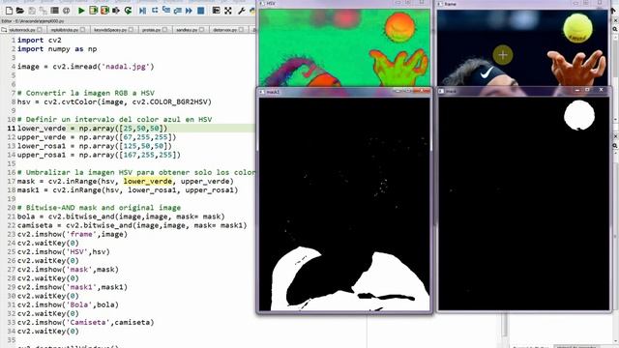Click the comment 'Convertir la imagen RGB a HSV'
Viewport: 619px width, 348px height.
86,93
